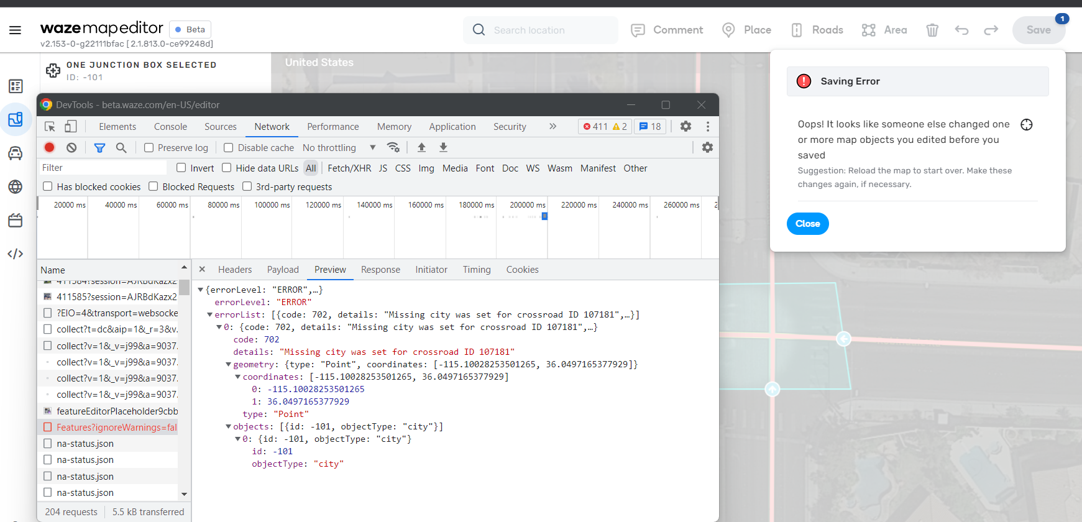Open the network filter funnel icon
The image size is (1082, 522).
click(x=99, y=147)
